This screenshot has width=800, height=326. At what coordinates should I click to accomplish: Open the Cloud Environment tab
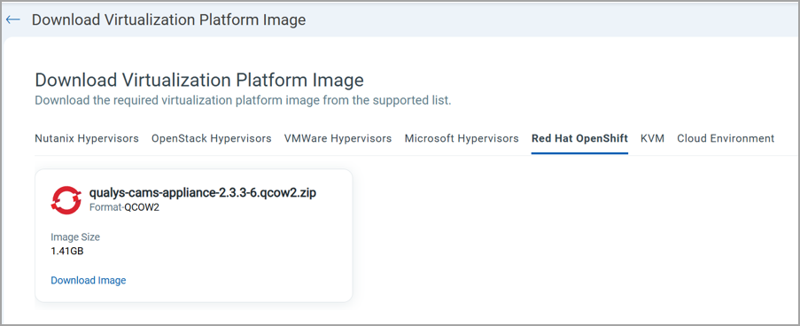pyautogui.click(x=726, y=138)
